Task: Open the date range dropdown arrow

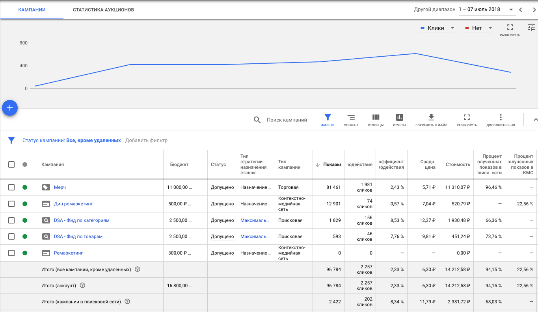Action: (511, 9)
